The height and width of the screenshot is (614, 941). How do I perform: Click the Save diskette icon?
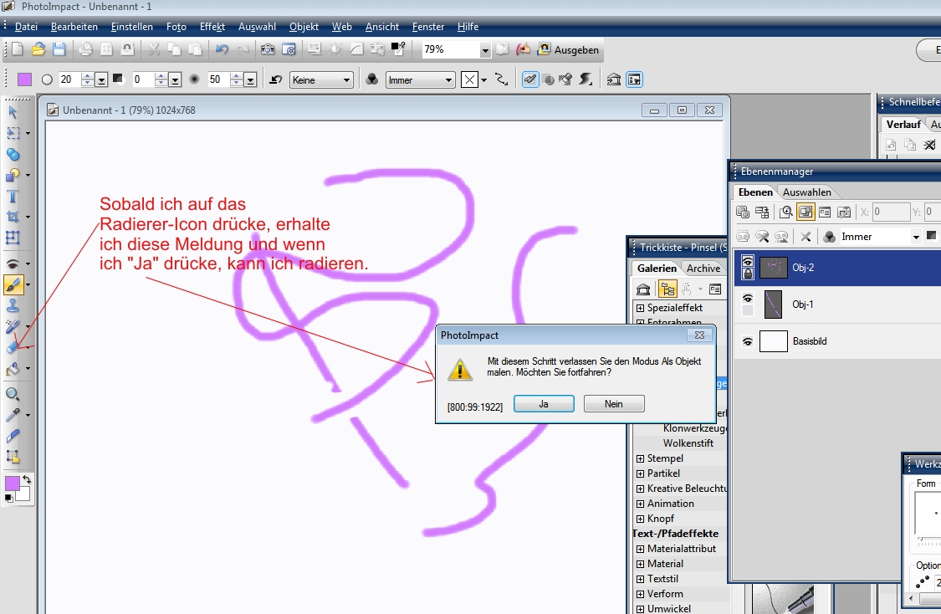click(x=59, y=49)
